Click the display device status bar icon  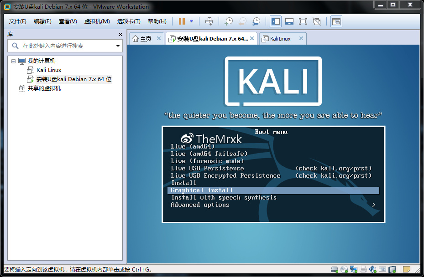392,269
